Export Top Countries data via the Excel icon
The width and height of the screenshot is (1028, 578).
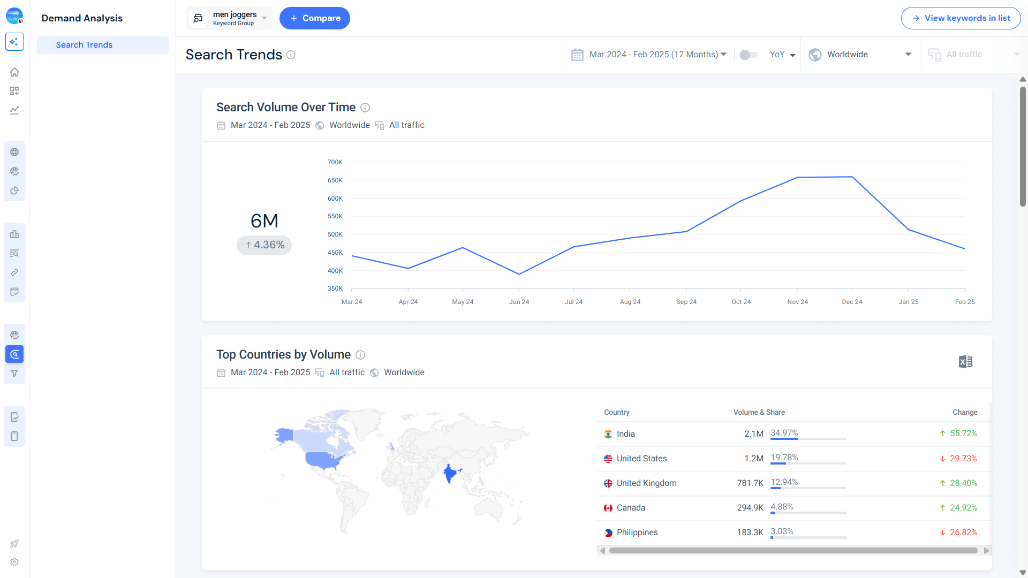tap(965, 362)
